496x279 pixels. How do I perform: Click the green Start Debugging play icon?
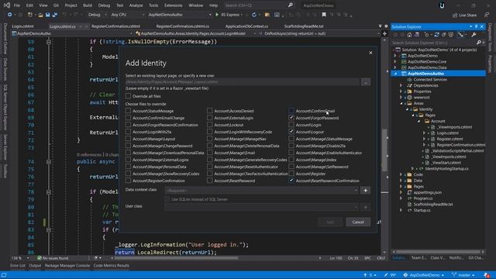click(x=217, y=15)
